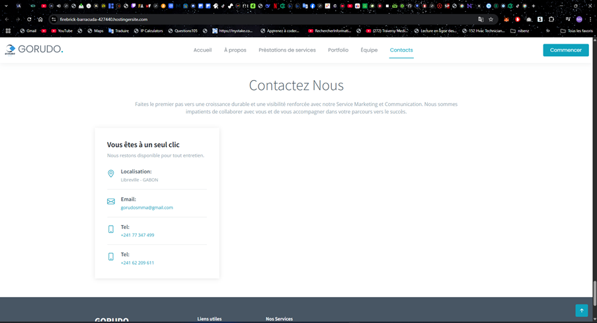Open the (272) Traversy Media bookmark

pyautogui.click(x=387, y=31)
